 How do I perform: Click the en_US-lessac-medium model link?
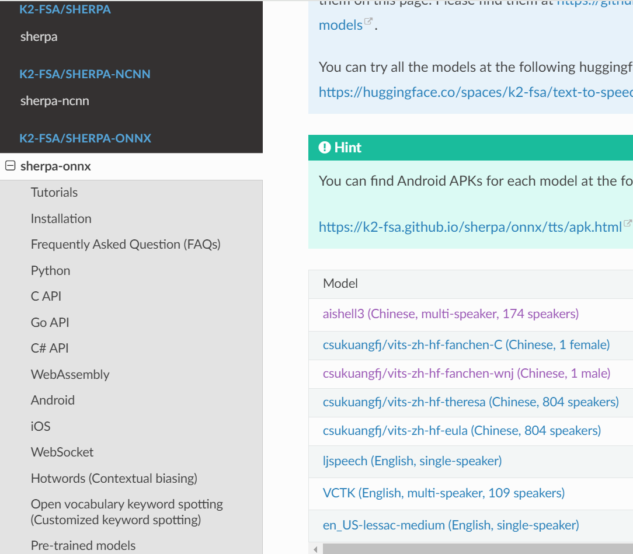click(x=450, y=525)
